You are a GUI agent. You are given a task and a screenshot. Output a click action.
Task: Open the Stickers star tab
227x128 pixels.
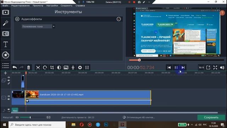tap(6, 55)
